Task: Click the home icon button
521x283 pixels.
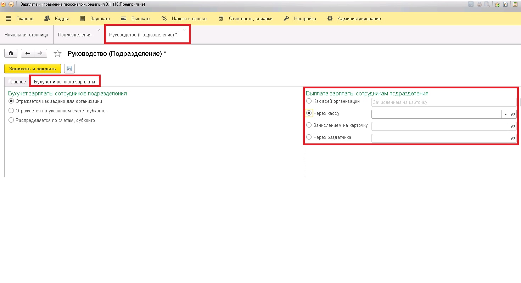Action: [x=11, y=53]
